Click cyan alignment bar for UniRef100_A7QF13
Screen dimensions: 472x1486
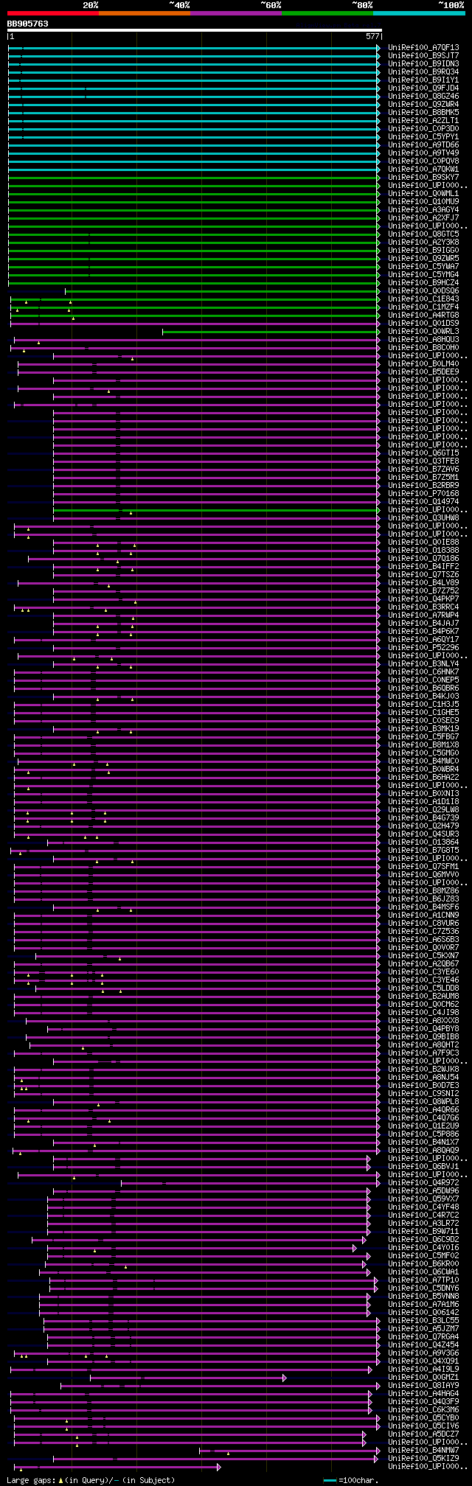point(194,48)
